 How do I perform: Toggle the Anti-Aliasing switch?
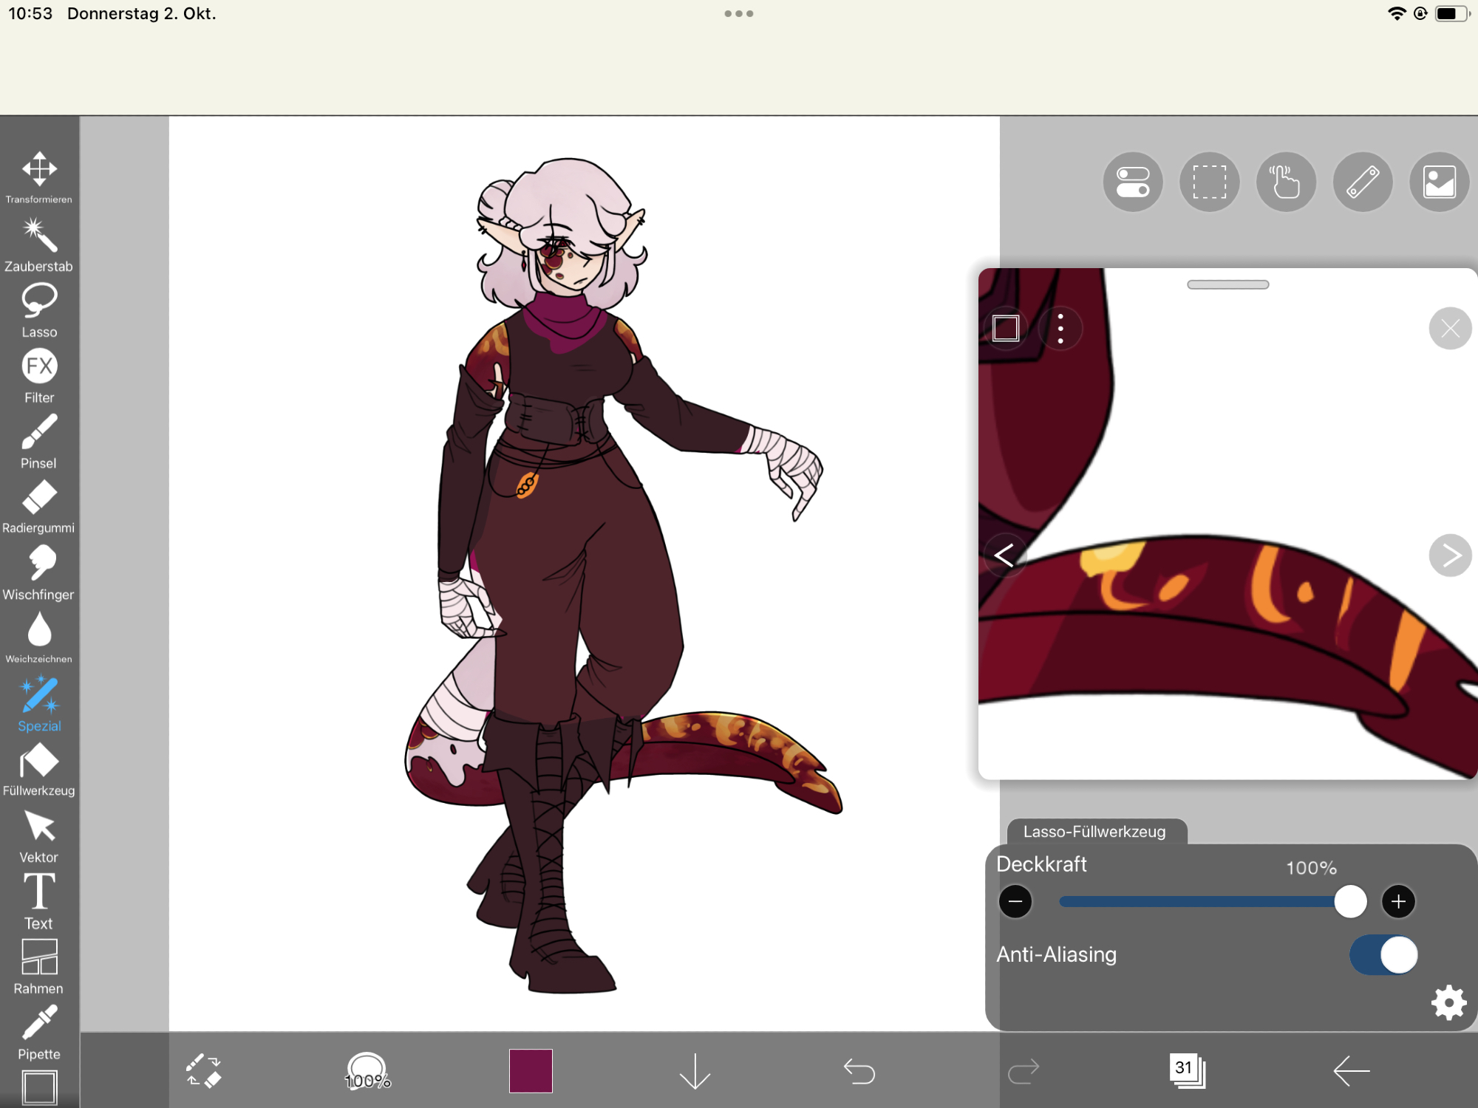click(1383, 955)
